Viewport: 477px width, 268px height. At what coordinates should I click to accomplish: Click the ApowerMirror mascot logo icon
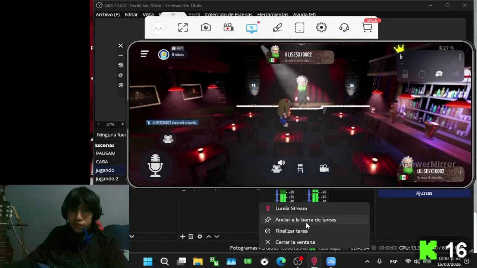coord(158,28)
